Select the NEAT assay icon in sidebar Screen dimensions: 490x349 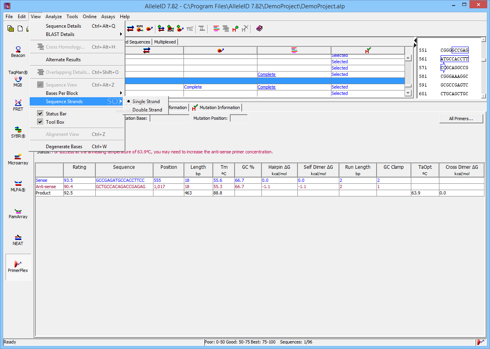18,240
